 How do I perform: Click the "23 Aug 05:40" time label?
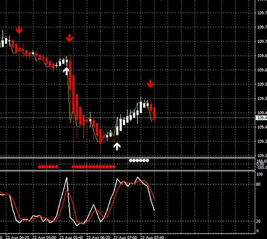pos(71,237)
